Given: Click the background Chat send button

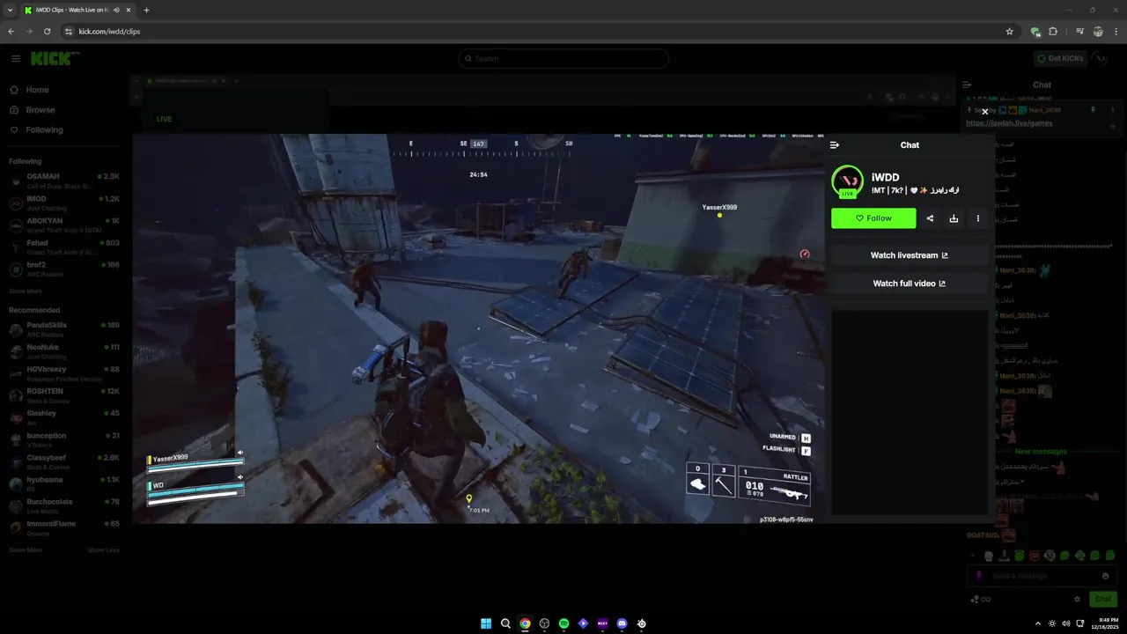Looking at the screenshot, I should tap(1103, 599).
